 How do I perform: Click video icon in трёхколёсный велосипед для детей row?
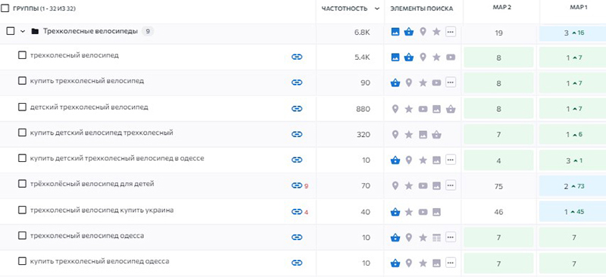(x=423, y=186)
